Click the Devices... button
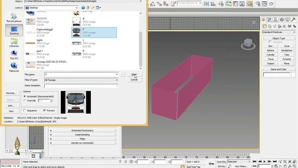Screen dimensions: 298x168 11,93
